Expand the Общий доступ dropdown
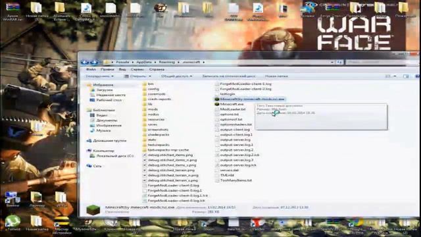 176,76
